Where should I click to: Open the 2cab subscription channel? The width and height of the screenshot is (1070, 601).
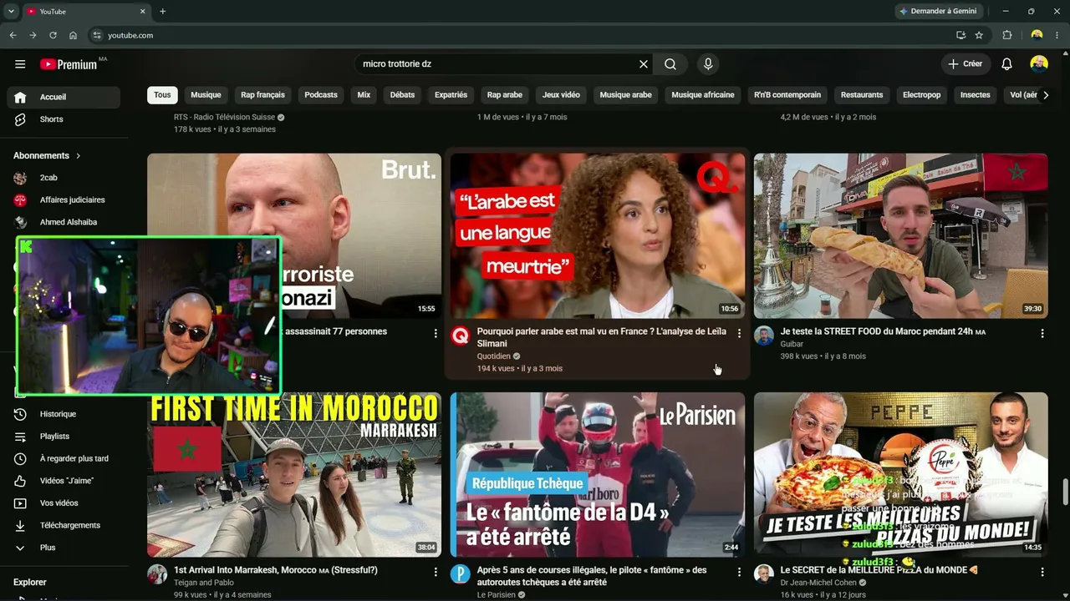pyautogui.click(x=64, y=178)
